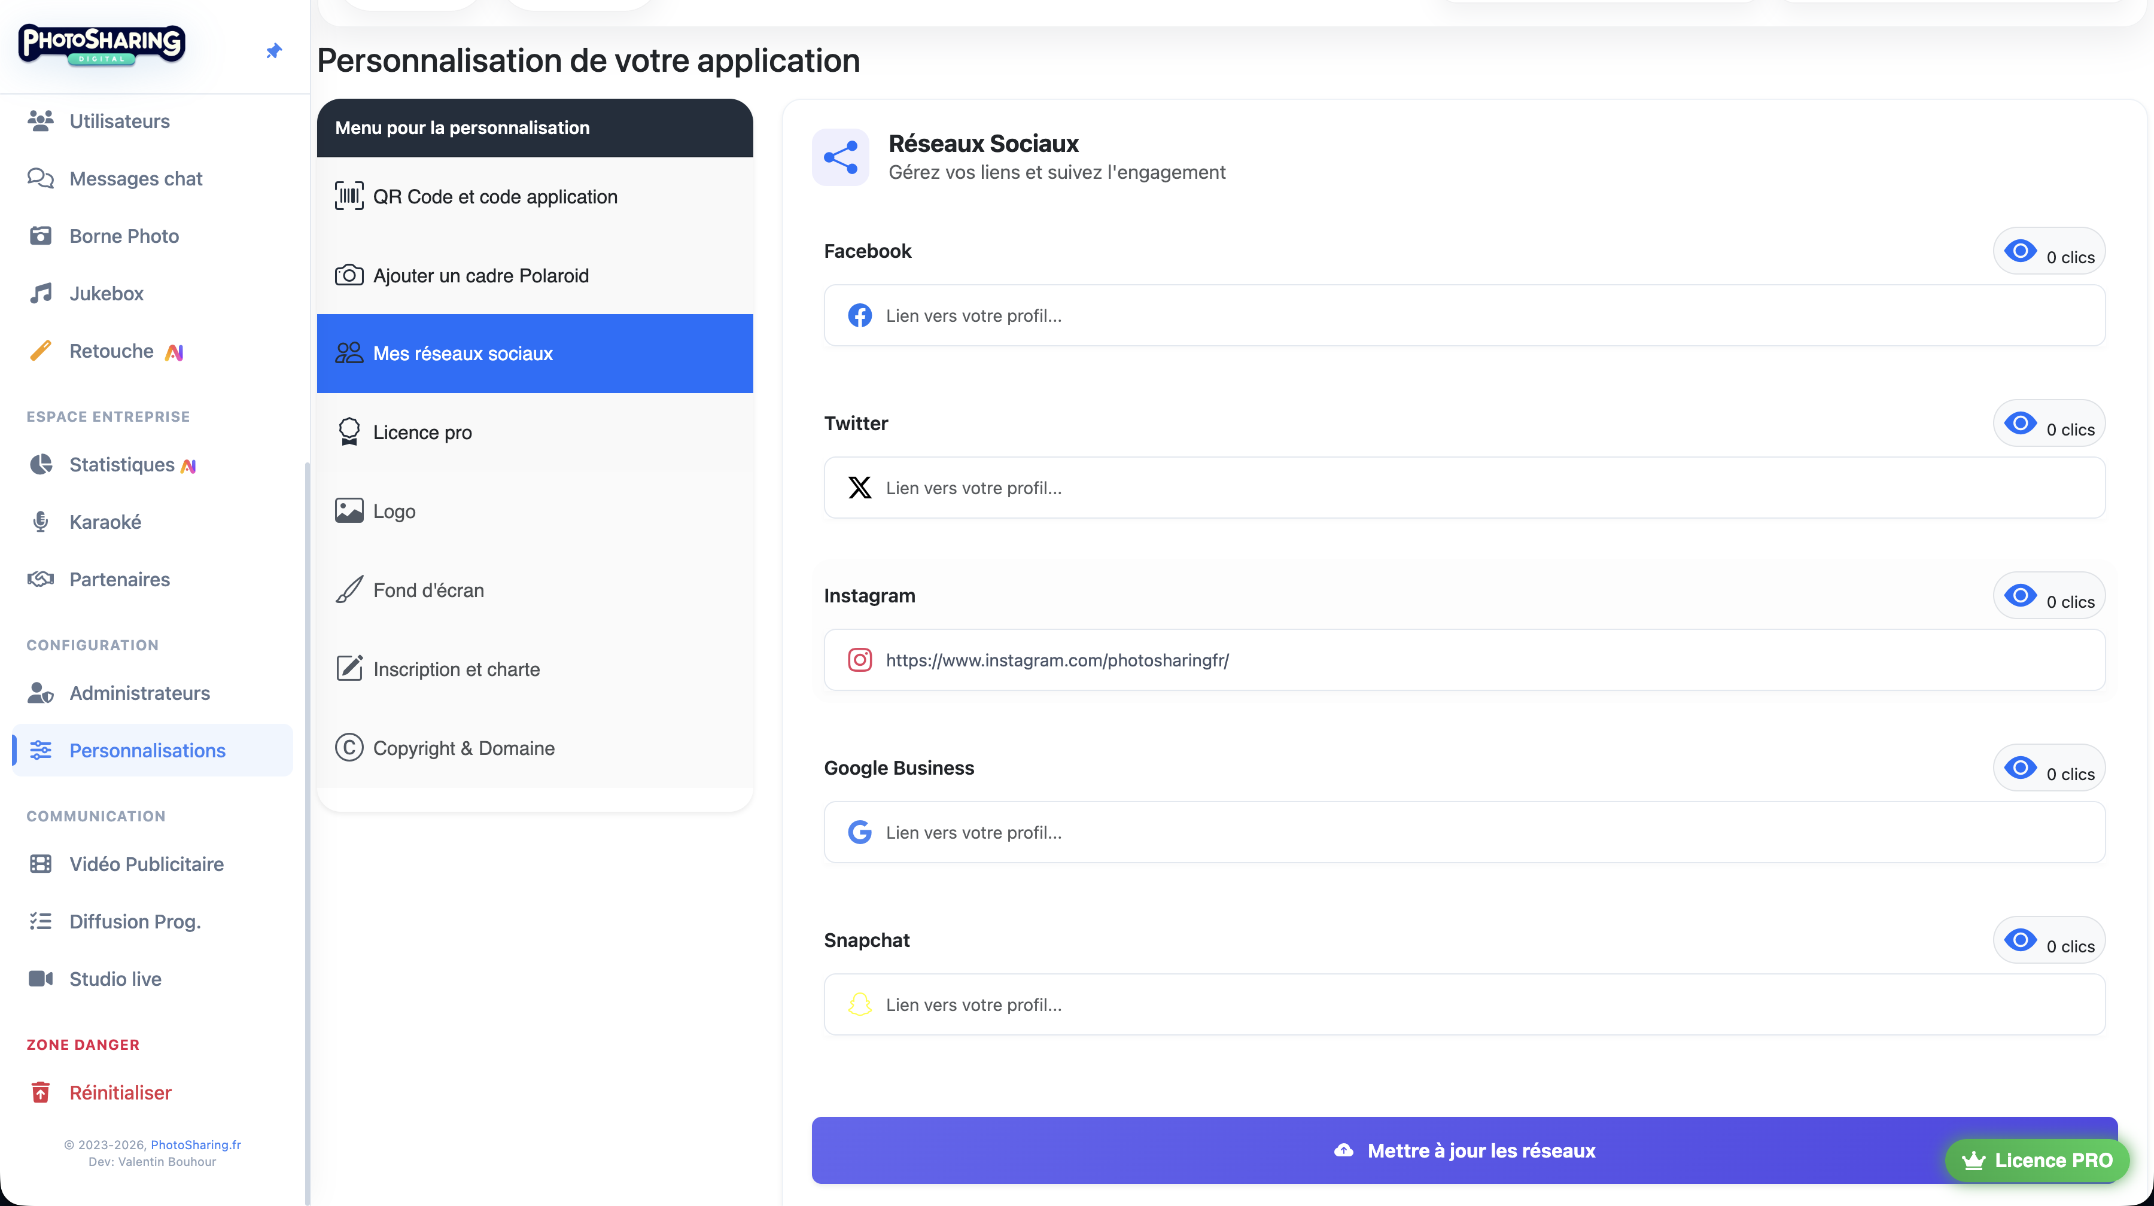Open Studio live with the video camera icon
This screenshot has width=2154, height=1206.
point(41,978)
